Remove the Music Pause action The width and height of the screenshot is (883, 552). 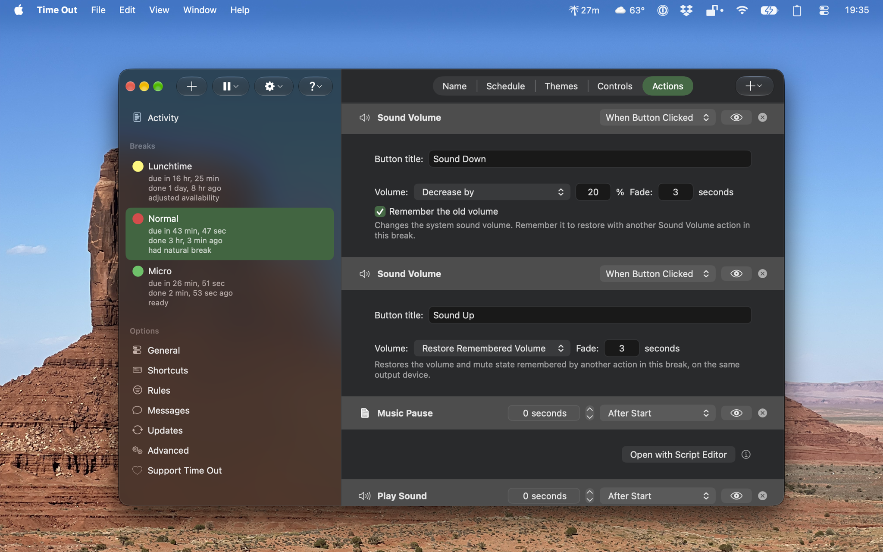pos(762,413)
